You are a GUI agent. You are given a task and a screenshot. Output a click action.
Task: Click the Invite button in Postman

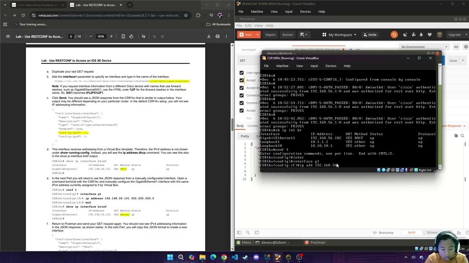click(x=369, y=35)
